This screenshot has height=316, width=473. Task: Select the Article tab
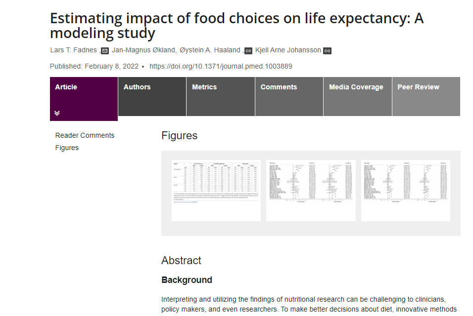[84, 99]
